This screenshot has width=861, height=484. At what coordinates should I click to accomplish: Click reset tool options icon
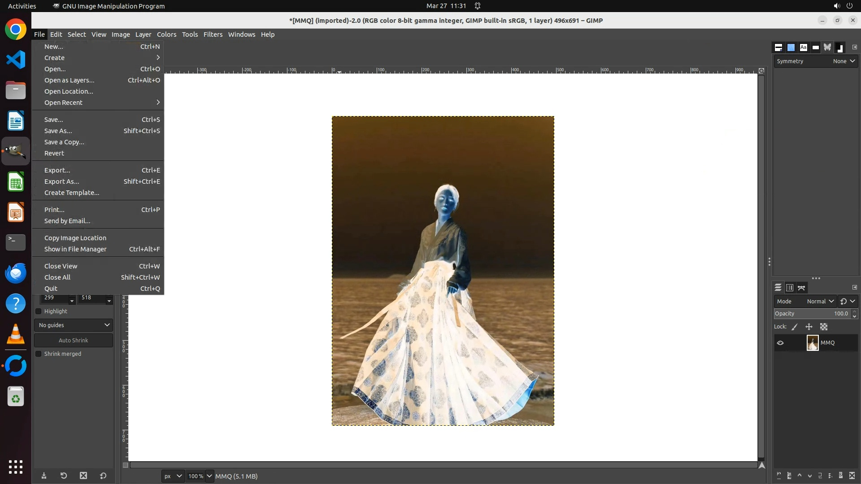pyautogui.click(x=103, y=475)
